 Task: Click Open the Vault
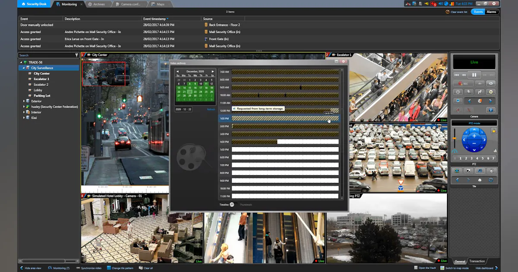[425, 268]
